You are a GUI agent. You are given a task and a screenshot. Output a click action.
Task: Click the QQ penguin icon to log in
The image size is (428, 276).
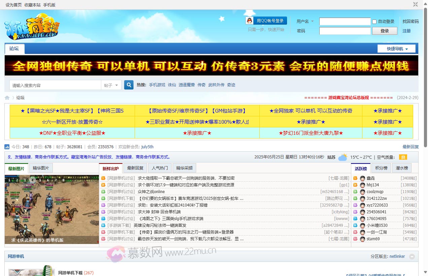click(249, 20)
